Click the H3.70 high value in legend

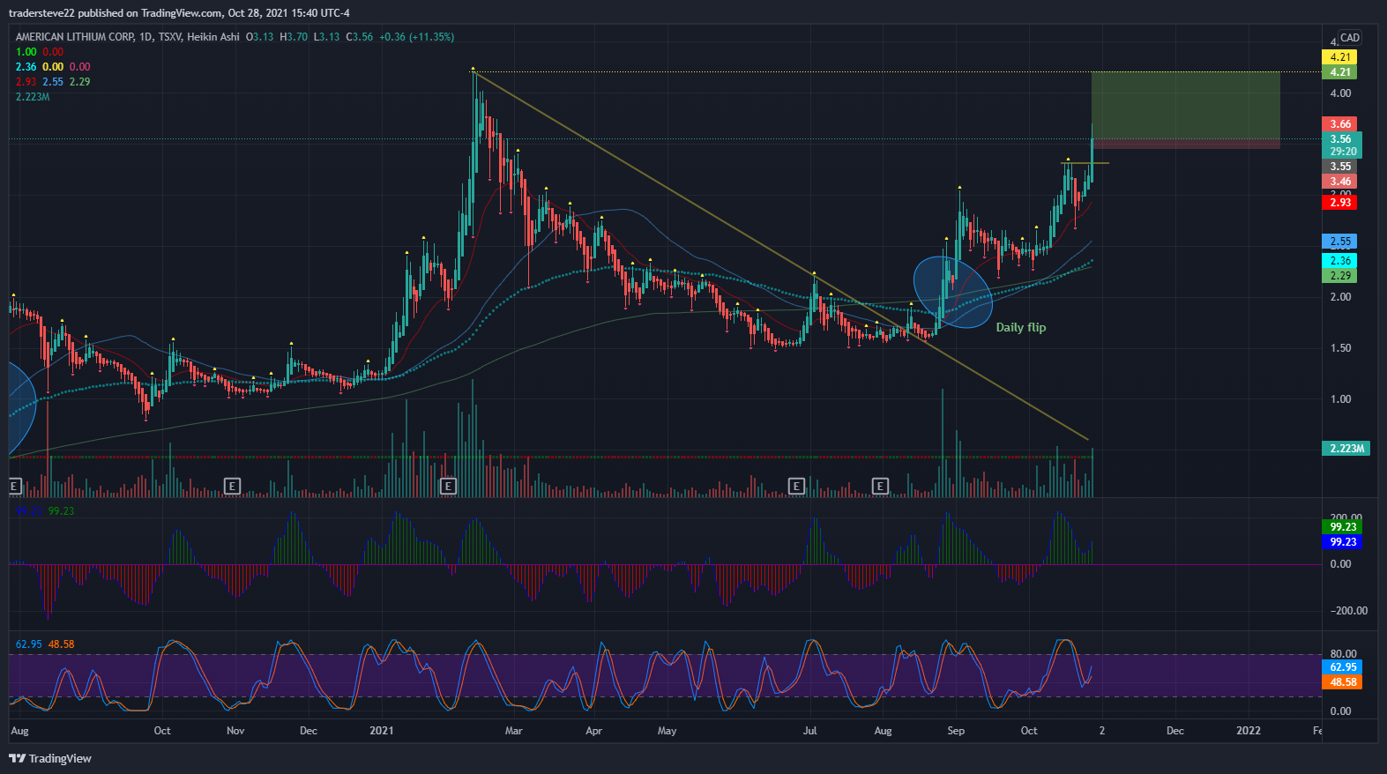(x=294, y=37)
